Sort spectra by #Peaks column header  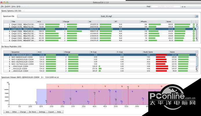click(x=153, y=21)
